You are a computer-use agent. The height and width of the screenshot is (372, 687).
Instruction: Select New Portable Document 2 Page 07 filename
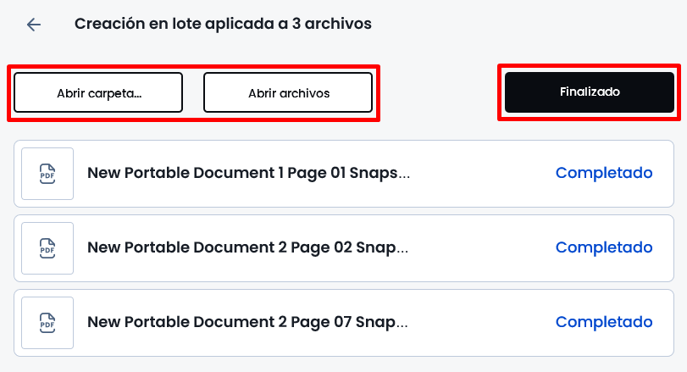click(247, 322)
